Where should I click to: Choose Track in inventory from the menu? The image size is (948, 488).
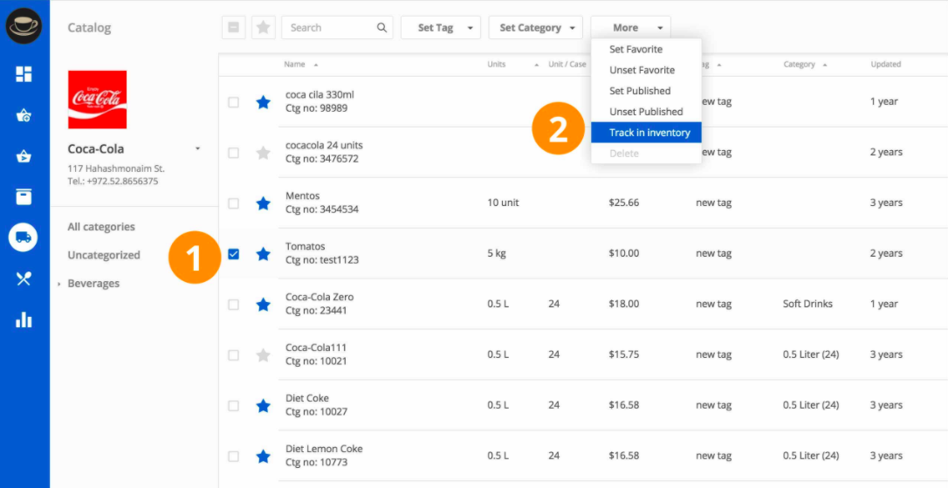click(x=649, y=133)
